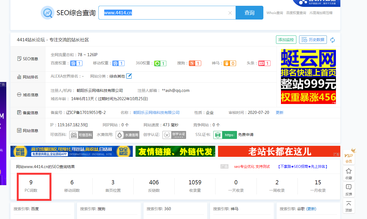Click the 可信百科 certification badge
This screenshot has width=367, height=219.
(x=81, y=135)
